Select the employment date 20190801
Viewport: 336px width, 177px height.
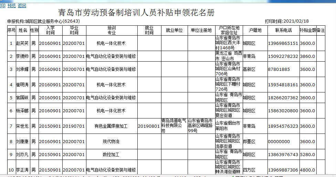(x=149, y=126)
